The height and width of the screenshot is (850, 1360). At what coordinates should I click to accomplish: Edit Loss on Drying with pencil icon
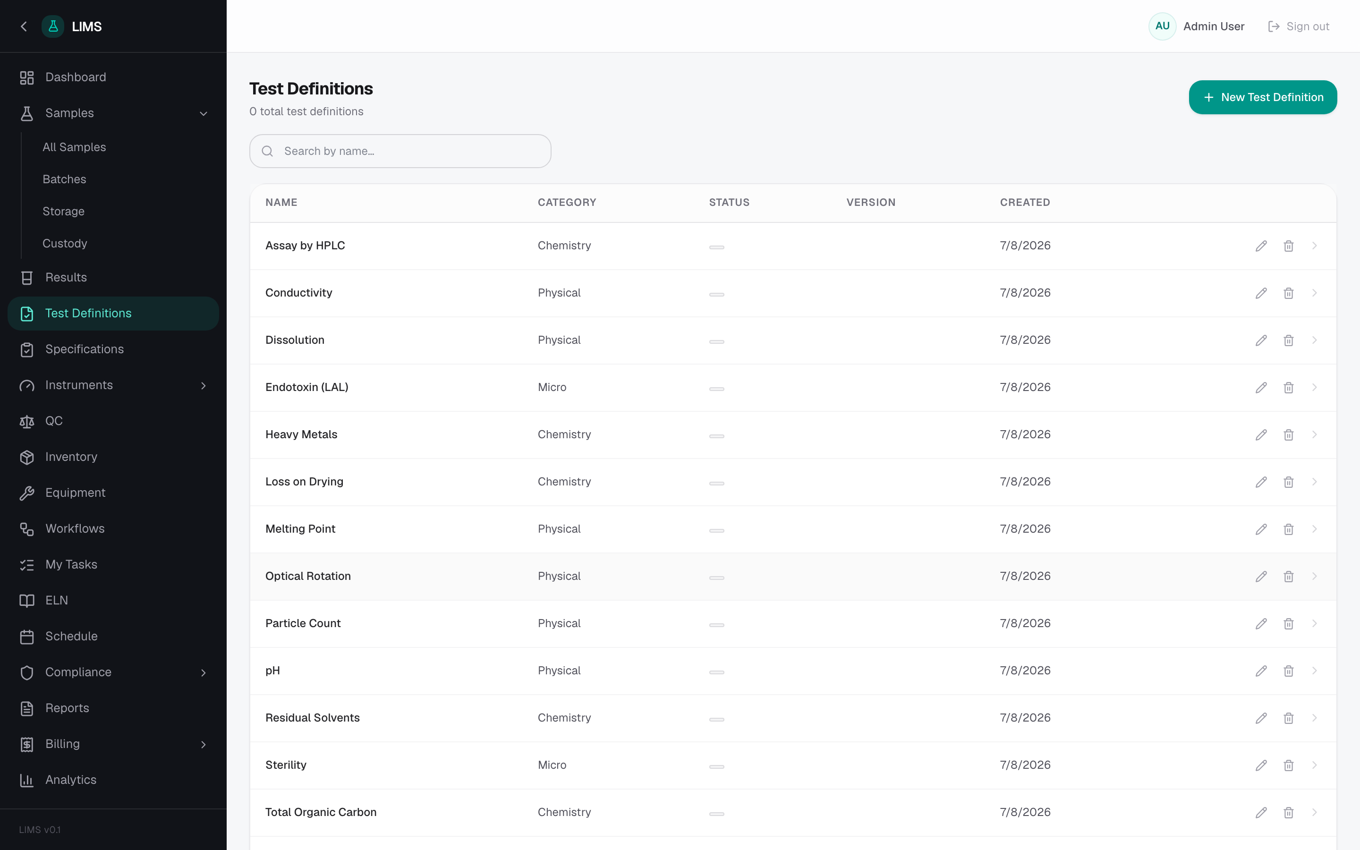(x=1261, y=482)
